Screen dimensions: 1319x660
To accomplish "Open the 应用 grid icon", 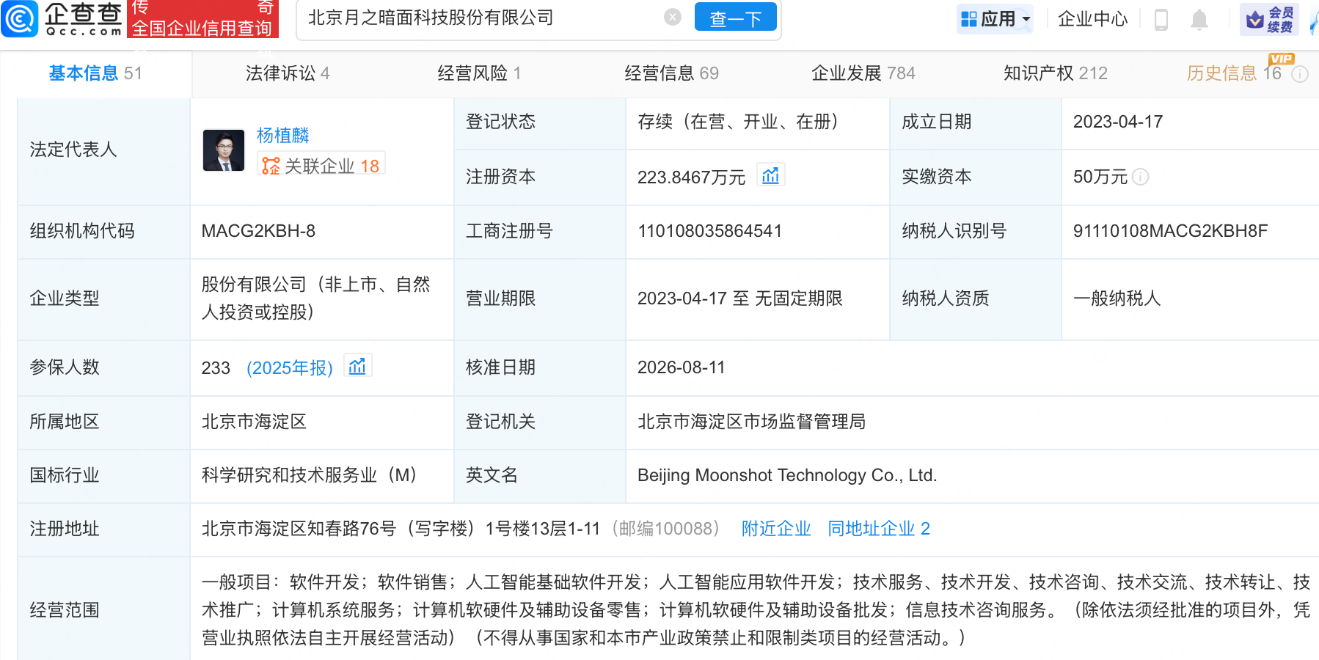I will 968,19.
